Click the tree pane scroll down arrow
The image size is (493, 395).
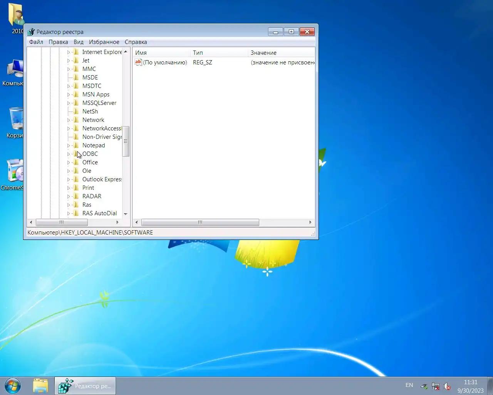point(126,214)
